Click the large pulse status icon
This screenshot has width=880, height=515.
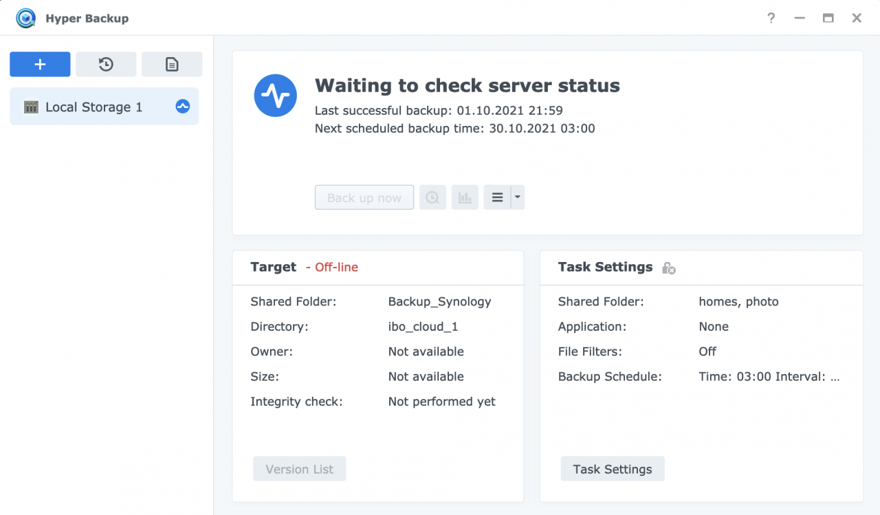(275, 96)
